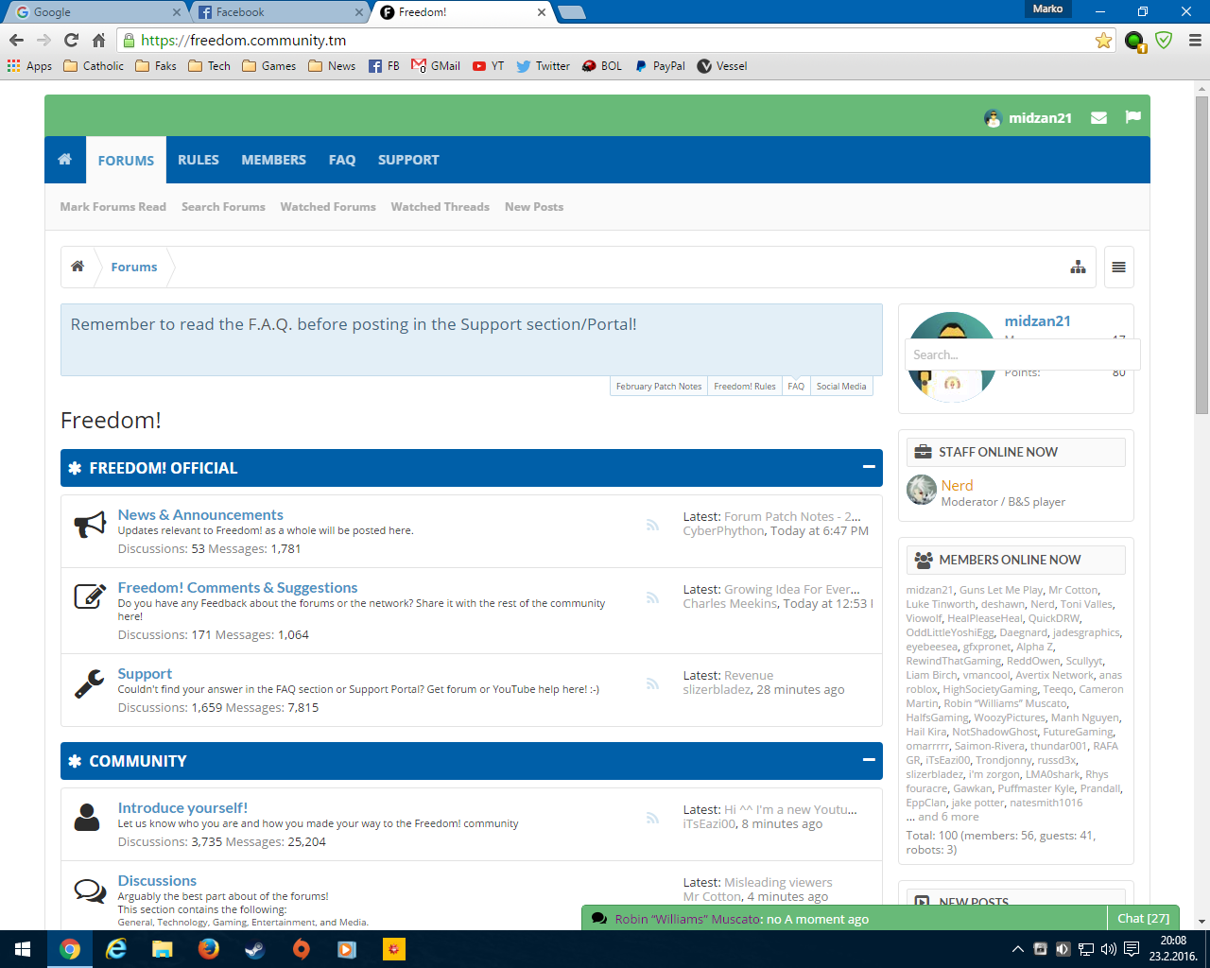Click the RSS feed icon for News & Announcements
Viewport: 1210px width, 968px height.
click(652, 525)
